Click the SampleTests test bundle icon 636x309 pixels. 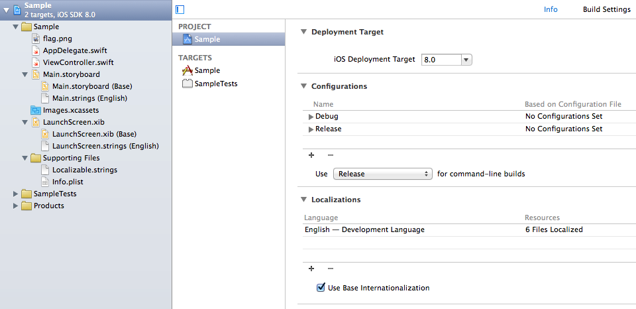click(187, 84)
